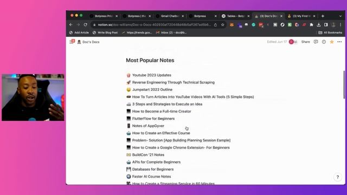Open Jumpstart 2022 Outline note
This screenshot has width=347, height=195.
tap(152, 89)
